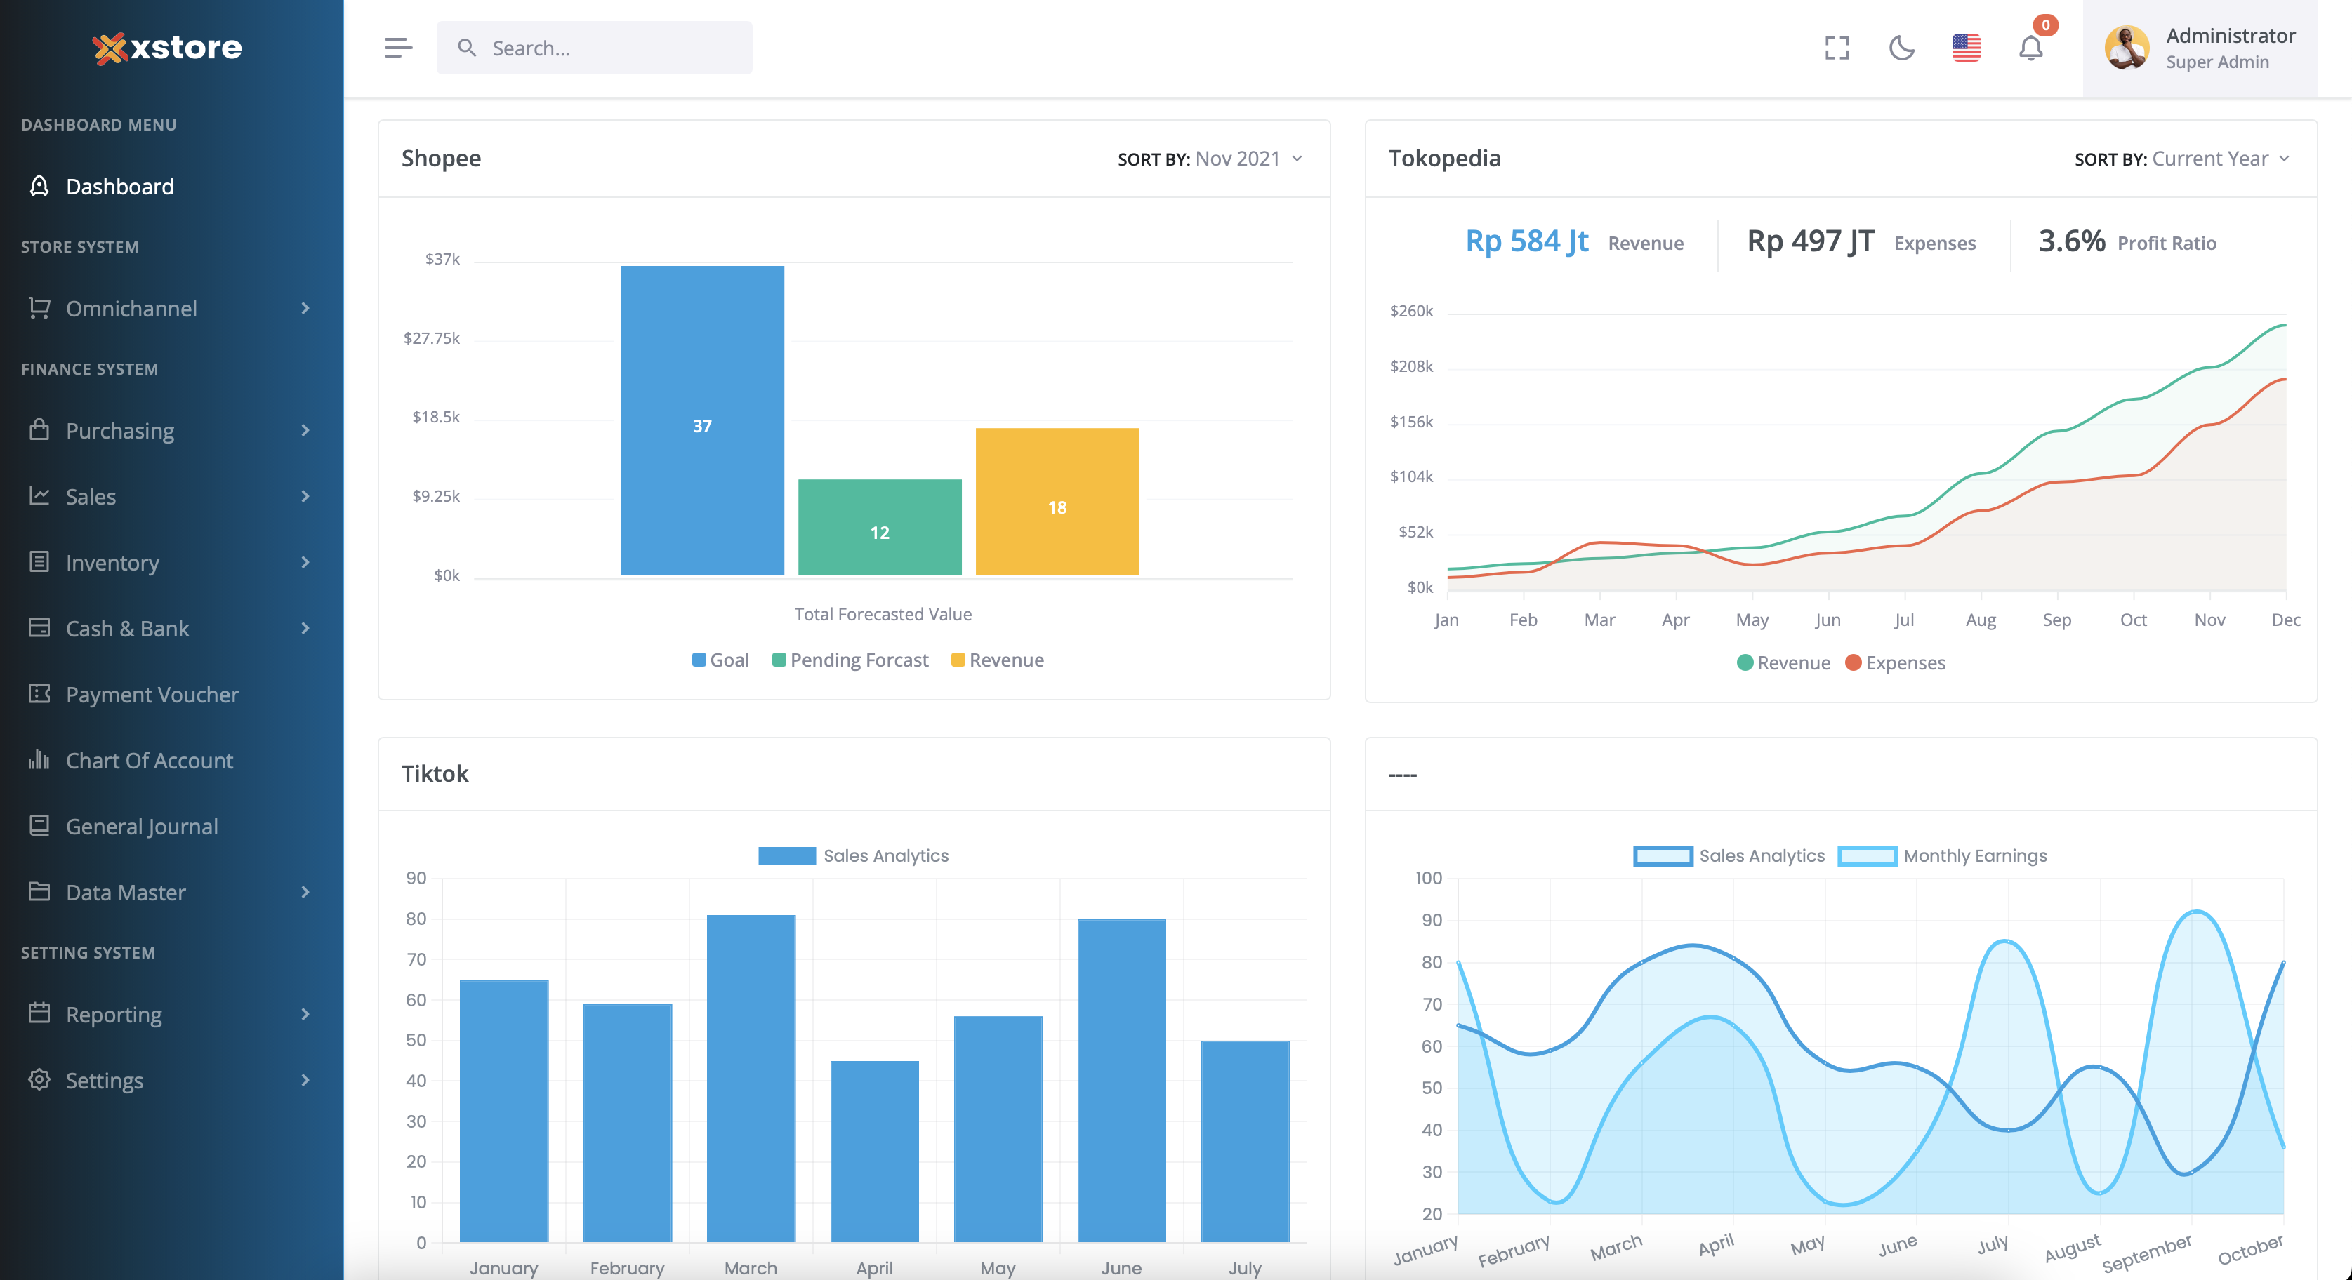The height and width of the screenshot is (1280, 2352).
Task: Expand the Reporting submenu chevron
Action: tap(305, 1013)
